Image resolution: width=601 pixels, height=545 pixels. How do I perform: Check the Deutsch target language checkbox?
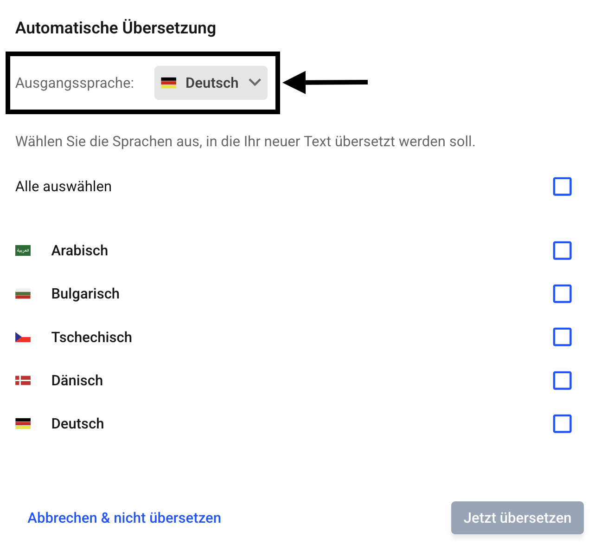562,424
